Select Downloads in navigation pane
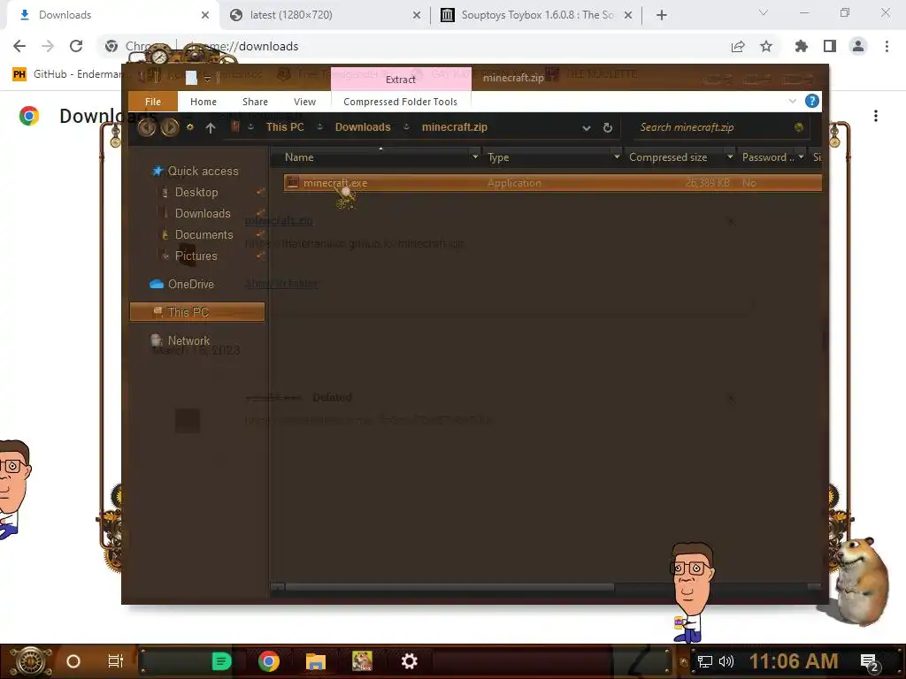Viewport: 906px width, 679px height. [x=203, y=214]
